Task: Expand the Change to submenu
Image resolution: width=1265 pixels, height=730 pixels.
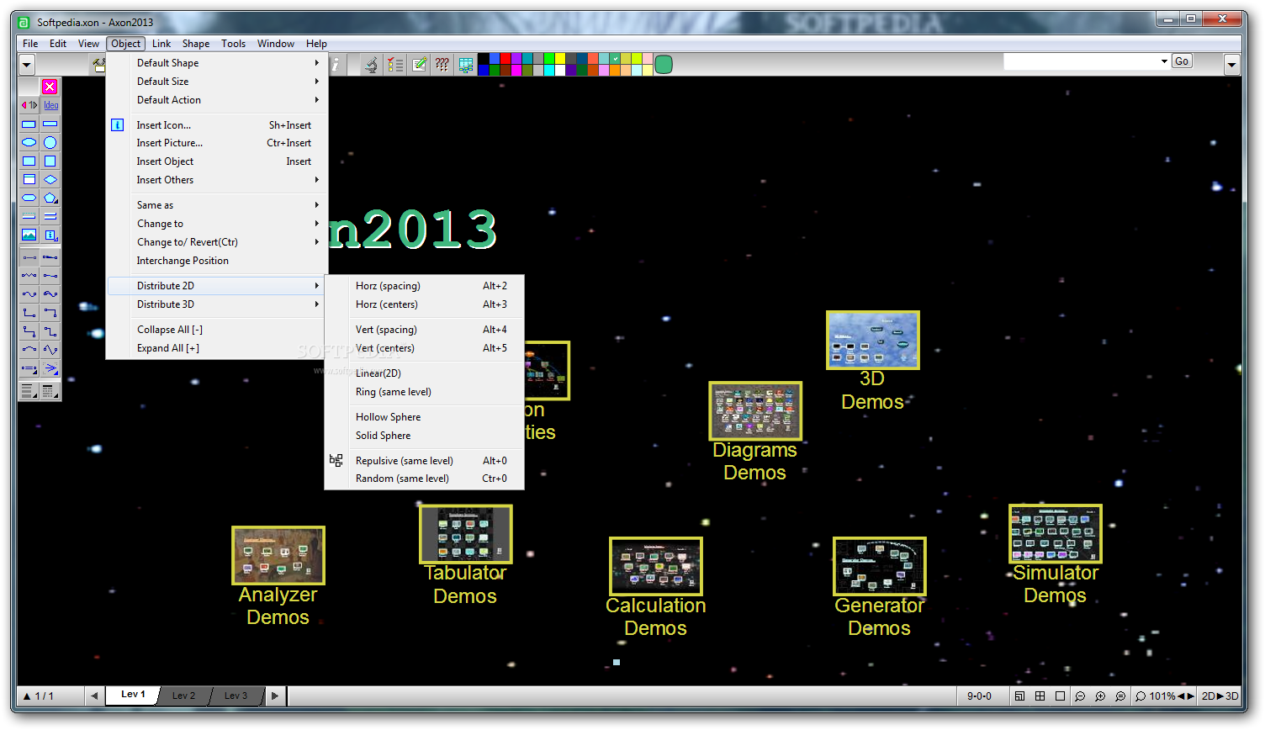Action: point(217,224)
